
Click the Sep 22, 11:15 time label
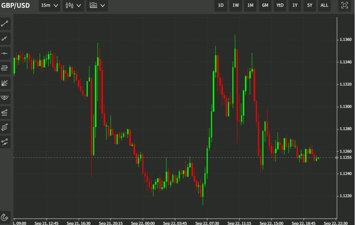(x=239, y=223)
